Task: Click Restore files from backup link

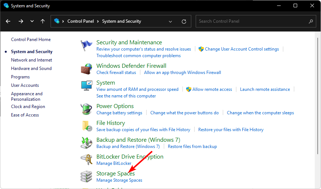Action: point(192,147)
